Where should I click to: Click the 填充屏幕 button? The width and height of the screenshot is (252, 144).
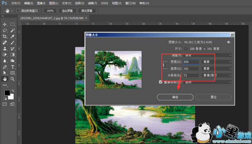pyautogui.click(x=87, y=11)
